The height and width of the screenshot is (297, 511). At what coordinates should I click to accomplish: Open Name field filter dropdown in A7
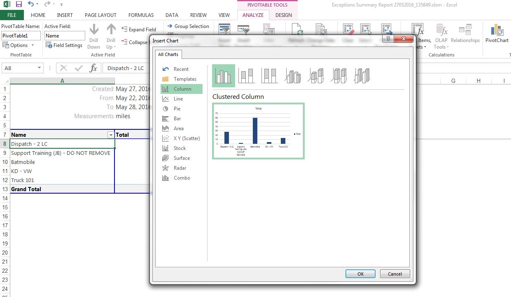click(x=110, y=135)
